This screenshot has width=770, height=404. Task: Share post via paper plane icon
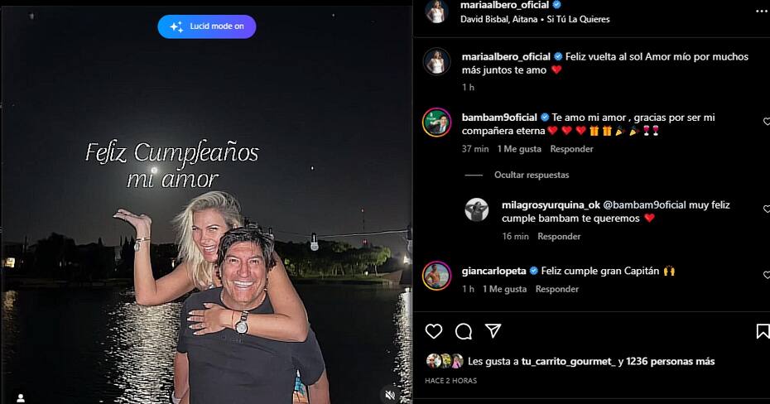pos(493,331)
